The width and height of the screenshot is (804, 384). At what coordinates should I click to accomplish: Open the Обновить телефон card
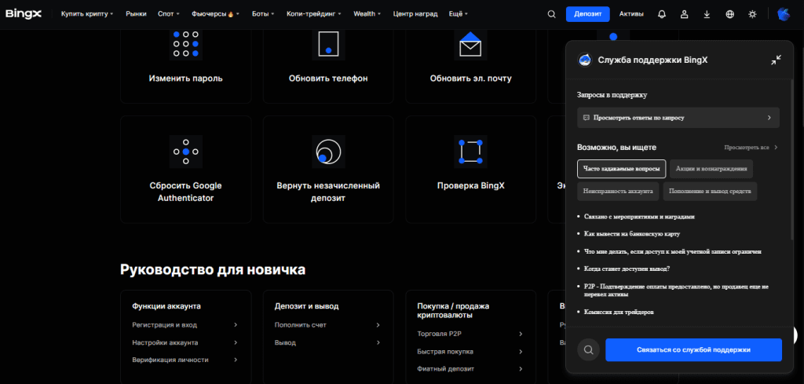click(x=328, y=66)
